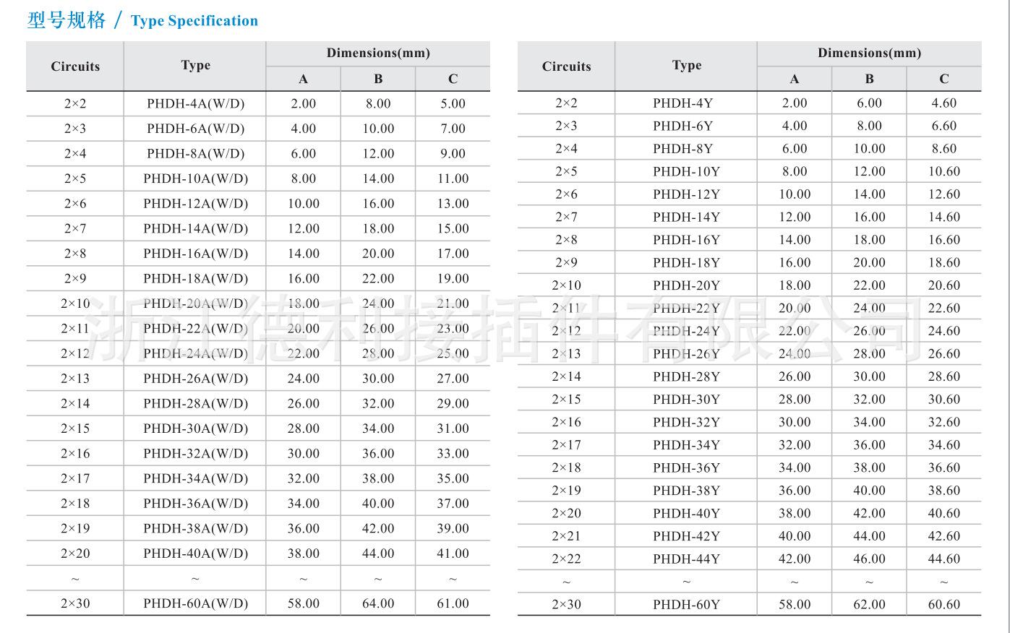The height and width of the screenshot is (633, 1010).
Task: Click the right table's Type header
Action: click(686, 66)
